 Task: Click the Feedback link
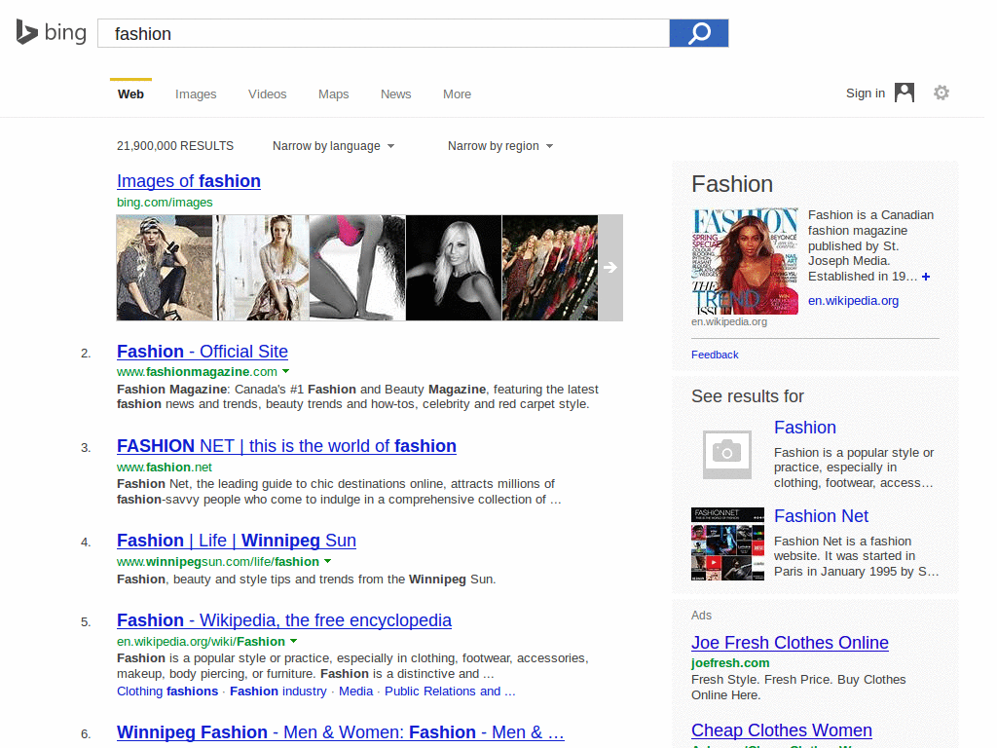click(x=715, y=355)
